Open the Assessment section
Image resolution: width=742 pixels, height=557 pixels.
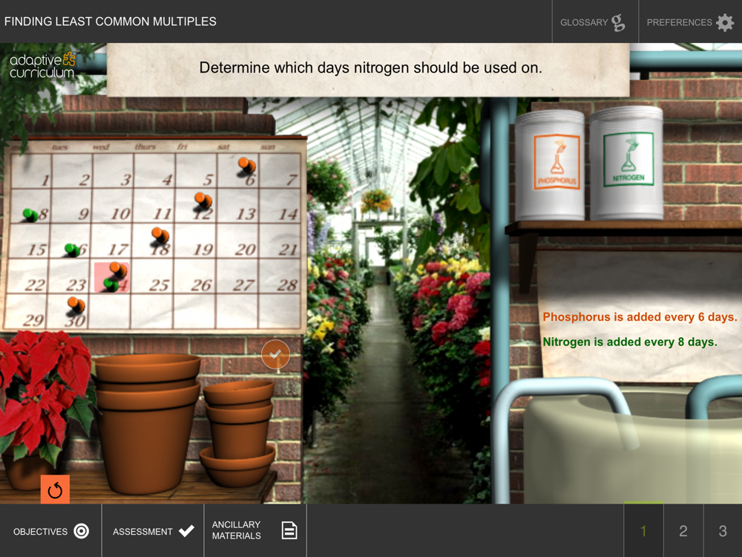pos(153,531)
